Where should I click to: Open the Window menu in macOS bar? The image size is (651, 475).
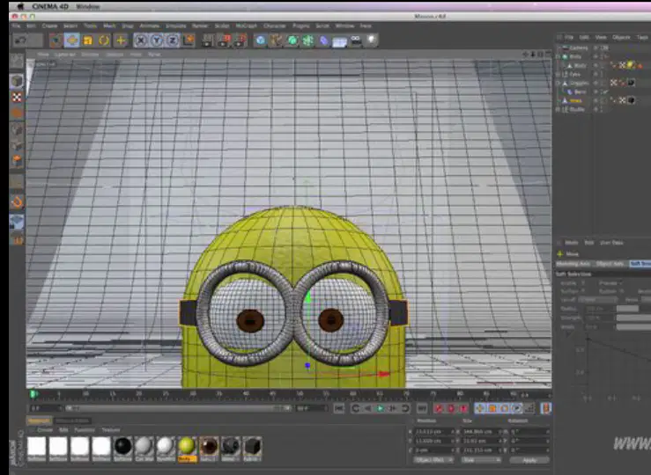point(88,7)
